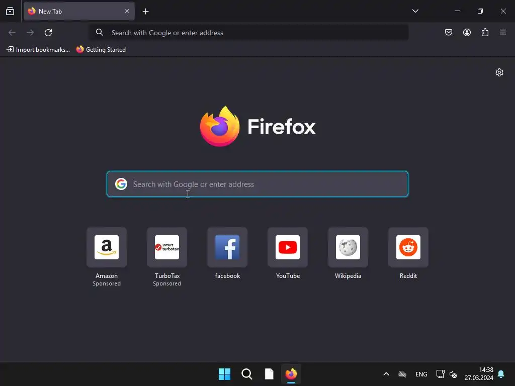Minimize the Firefox window
Viewport: 515px width, 386px height.
[457, 11]
